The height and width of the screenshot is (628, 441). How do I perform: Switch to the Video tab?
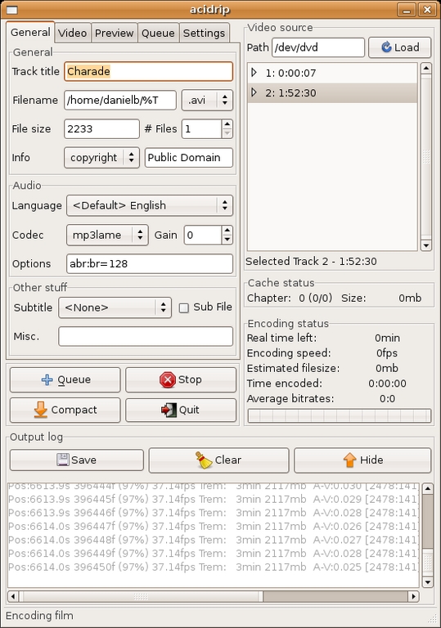pyautogui.click(x=72, y=33)
